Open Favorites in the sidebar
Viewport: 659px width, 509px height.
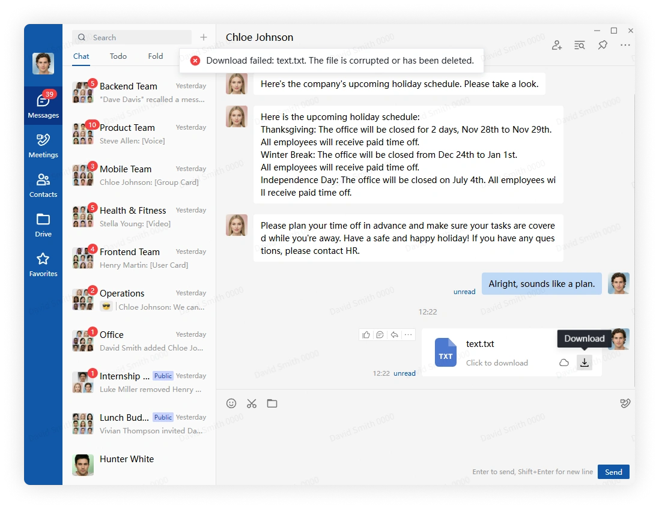43,264
